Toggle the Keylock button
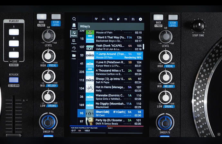222x144 pixels. point(14,80)
